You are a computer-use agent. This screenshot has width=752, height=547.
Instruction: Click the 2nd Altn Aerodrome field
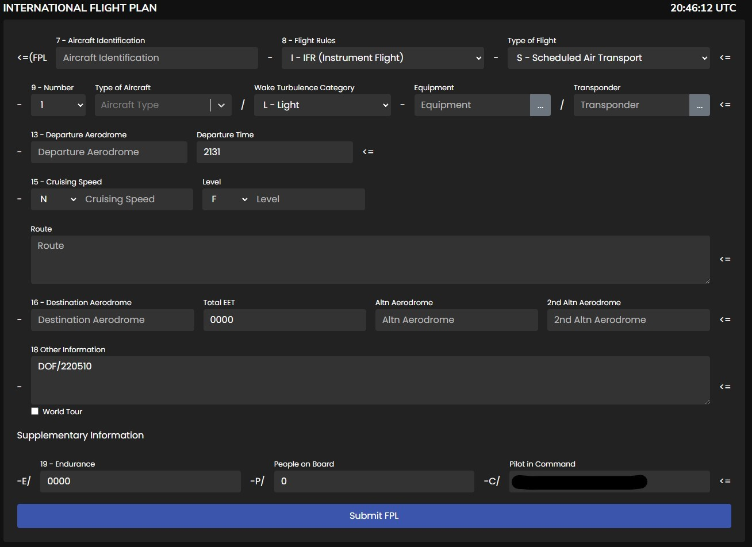628,320
